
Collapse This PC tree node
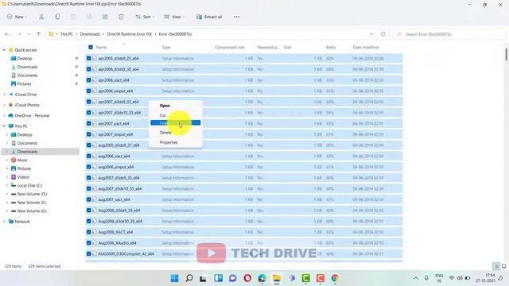[x=4, y=126]
